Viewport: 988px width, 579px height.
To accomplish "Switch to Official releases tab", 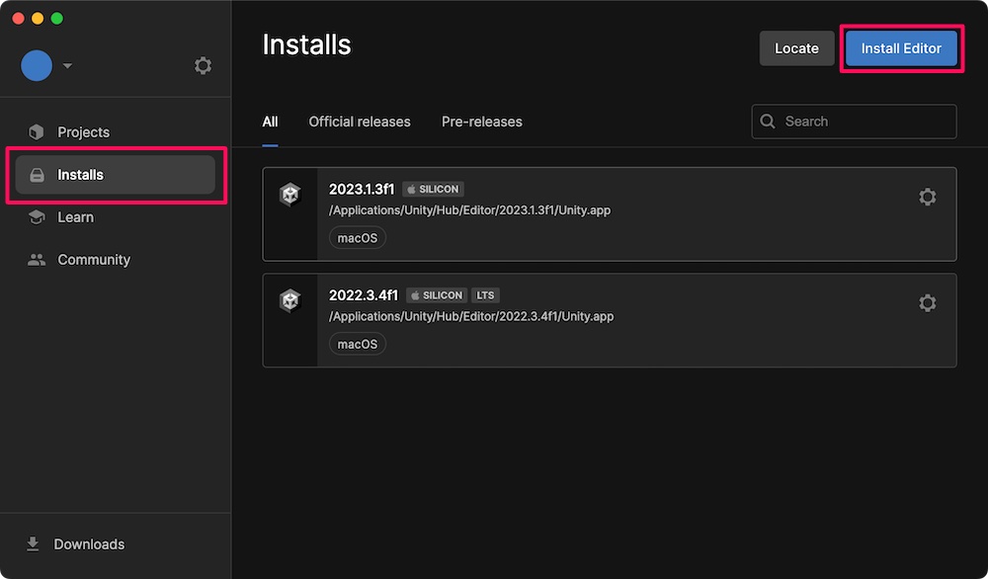I will click(360, 123).
